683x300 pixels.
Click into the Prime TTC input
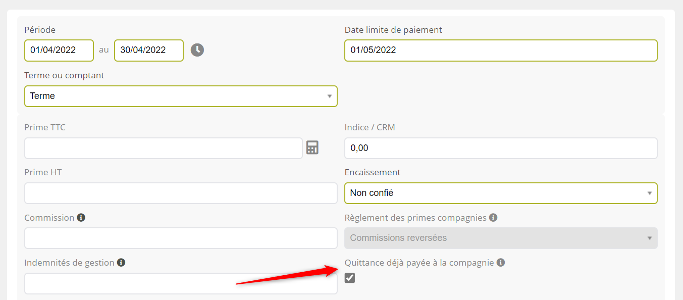(x=163, y=148)
